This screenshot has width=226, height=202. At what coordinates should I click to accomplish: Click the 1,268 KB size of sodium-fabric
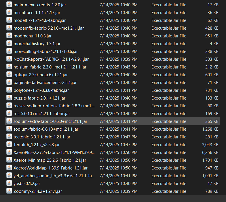coord(210,129)
